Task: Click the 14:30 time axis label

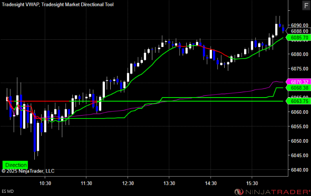Action: click(211, 183)
